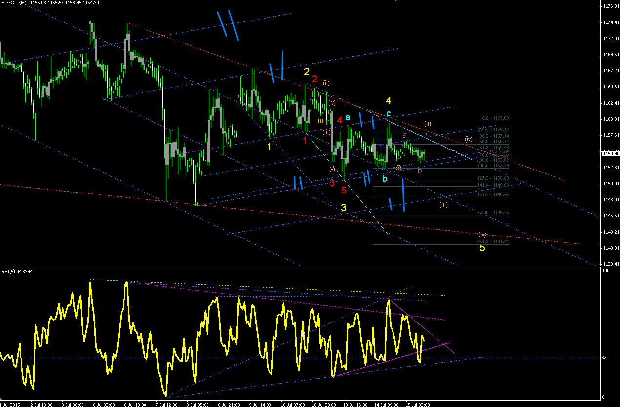The image size is (620, 407).
Task: Click Fibonacci level 100.0 - 1152.79
Action: 495,165
